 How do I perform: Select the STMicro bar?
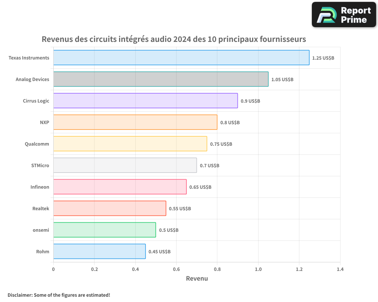pos(125,165)
